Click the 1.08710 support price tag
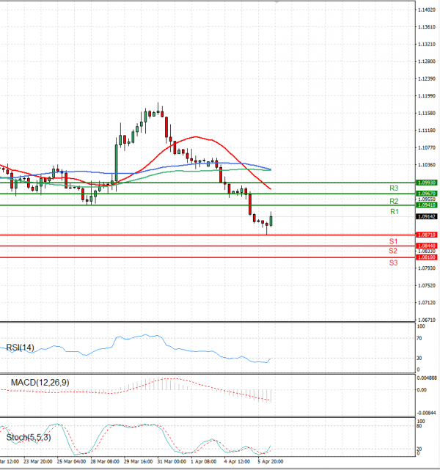The width and height of the screenshot is (440, 470). pyautogui.click(x=427, y=235)
